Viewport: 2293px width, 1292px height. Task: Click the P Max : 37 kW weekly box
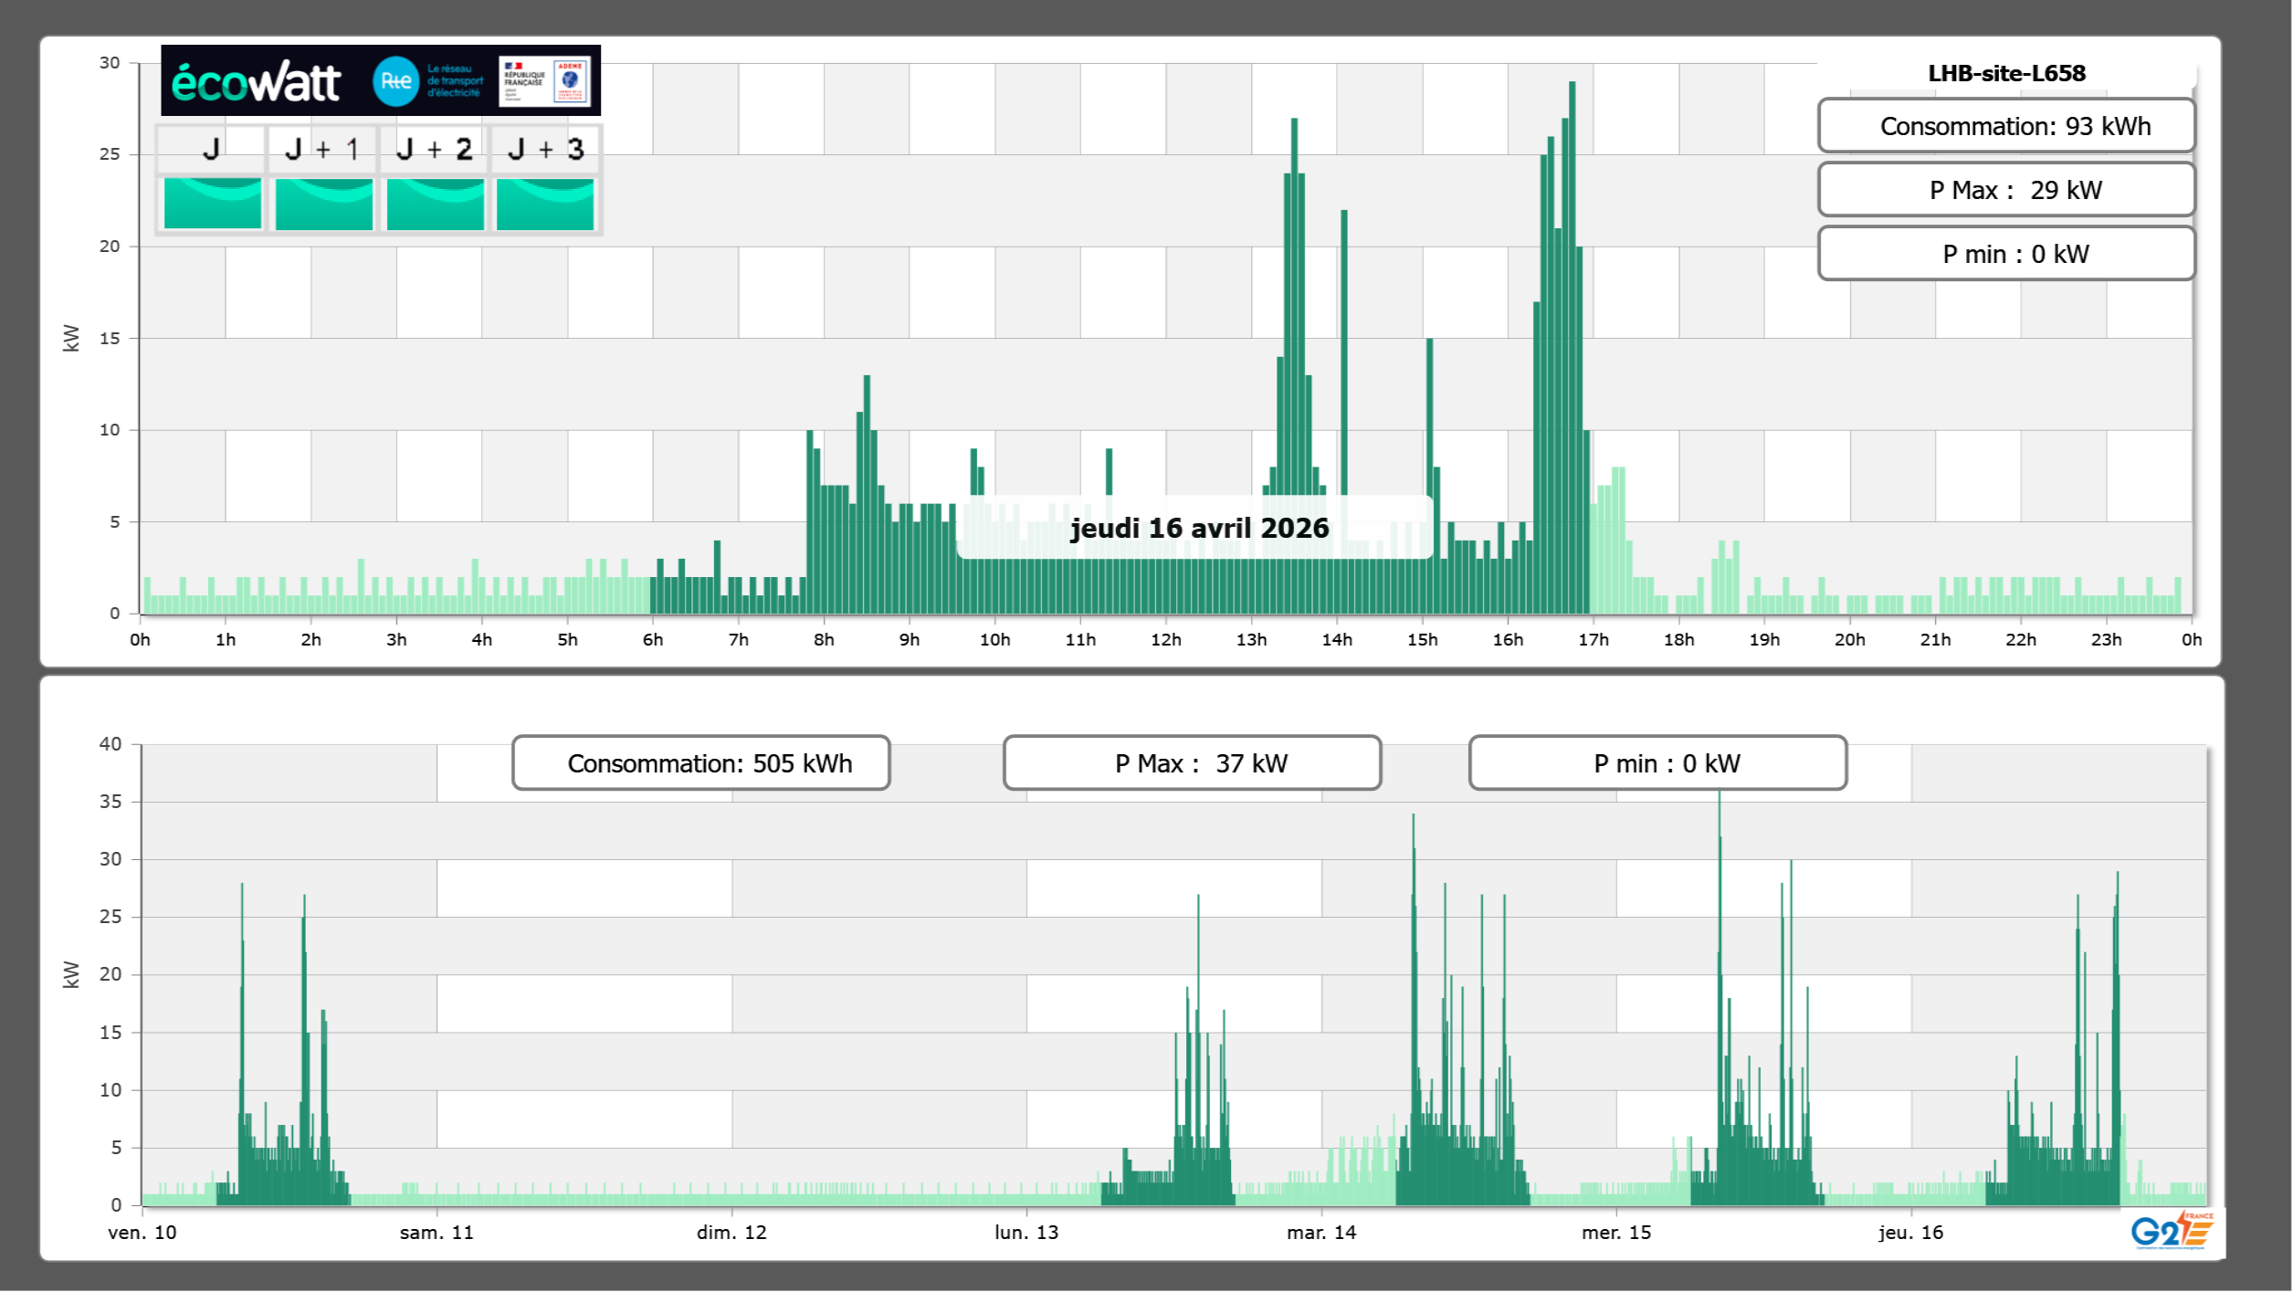pyautogui.click(x=1192, y=763)
